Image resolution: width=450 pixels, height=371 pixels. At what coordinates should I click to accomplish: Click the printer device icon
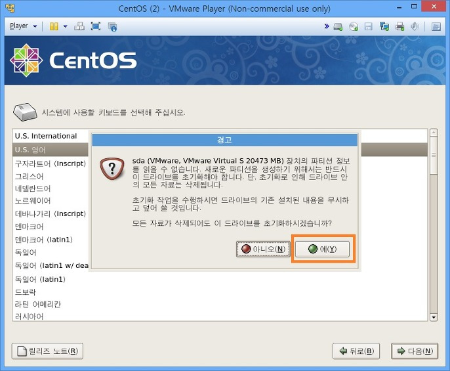[x=399, y=27]
